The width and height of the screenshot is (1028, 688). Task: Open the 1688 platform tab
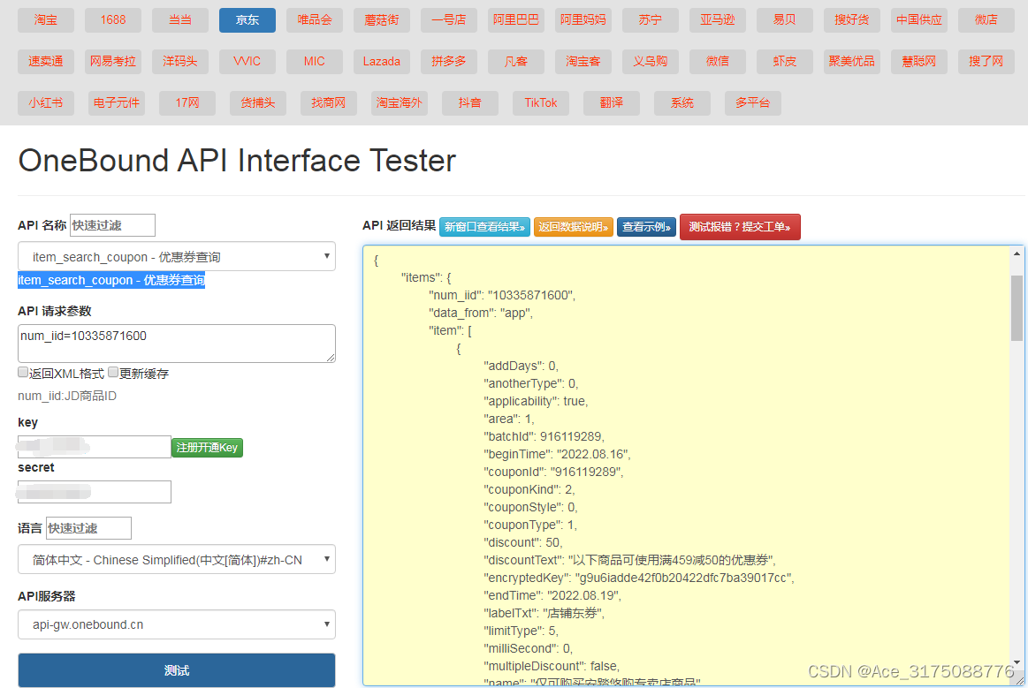(113, 20)
